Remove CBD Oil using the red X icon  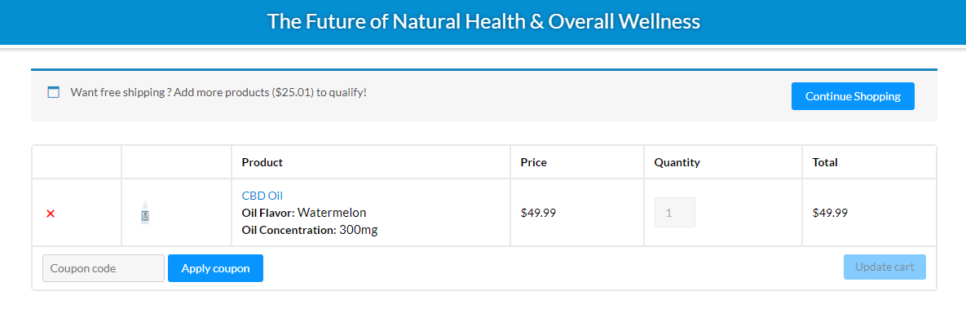(51, 213)
